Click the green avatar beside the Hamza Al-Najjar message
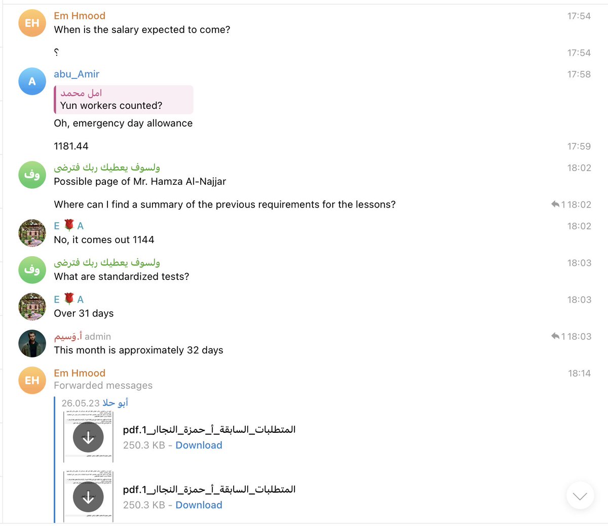 click(32, 175)
